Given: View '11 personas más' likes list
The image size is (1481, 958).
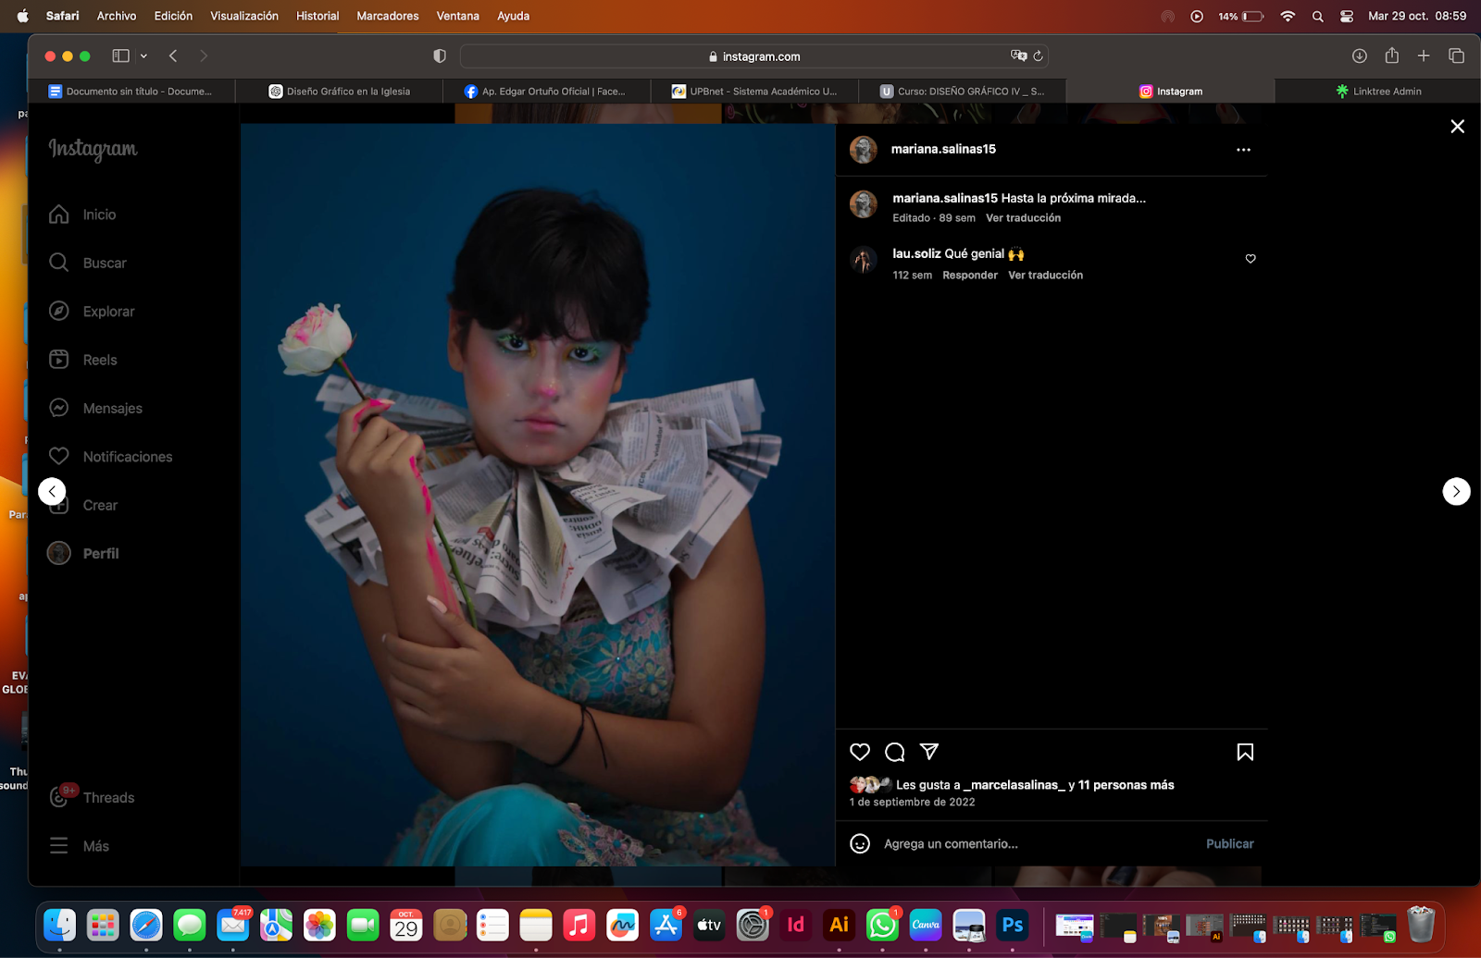Looking at the screenshot, I should 1126,785.
